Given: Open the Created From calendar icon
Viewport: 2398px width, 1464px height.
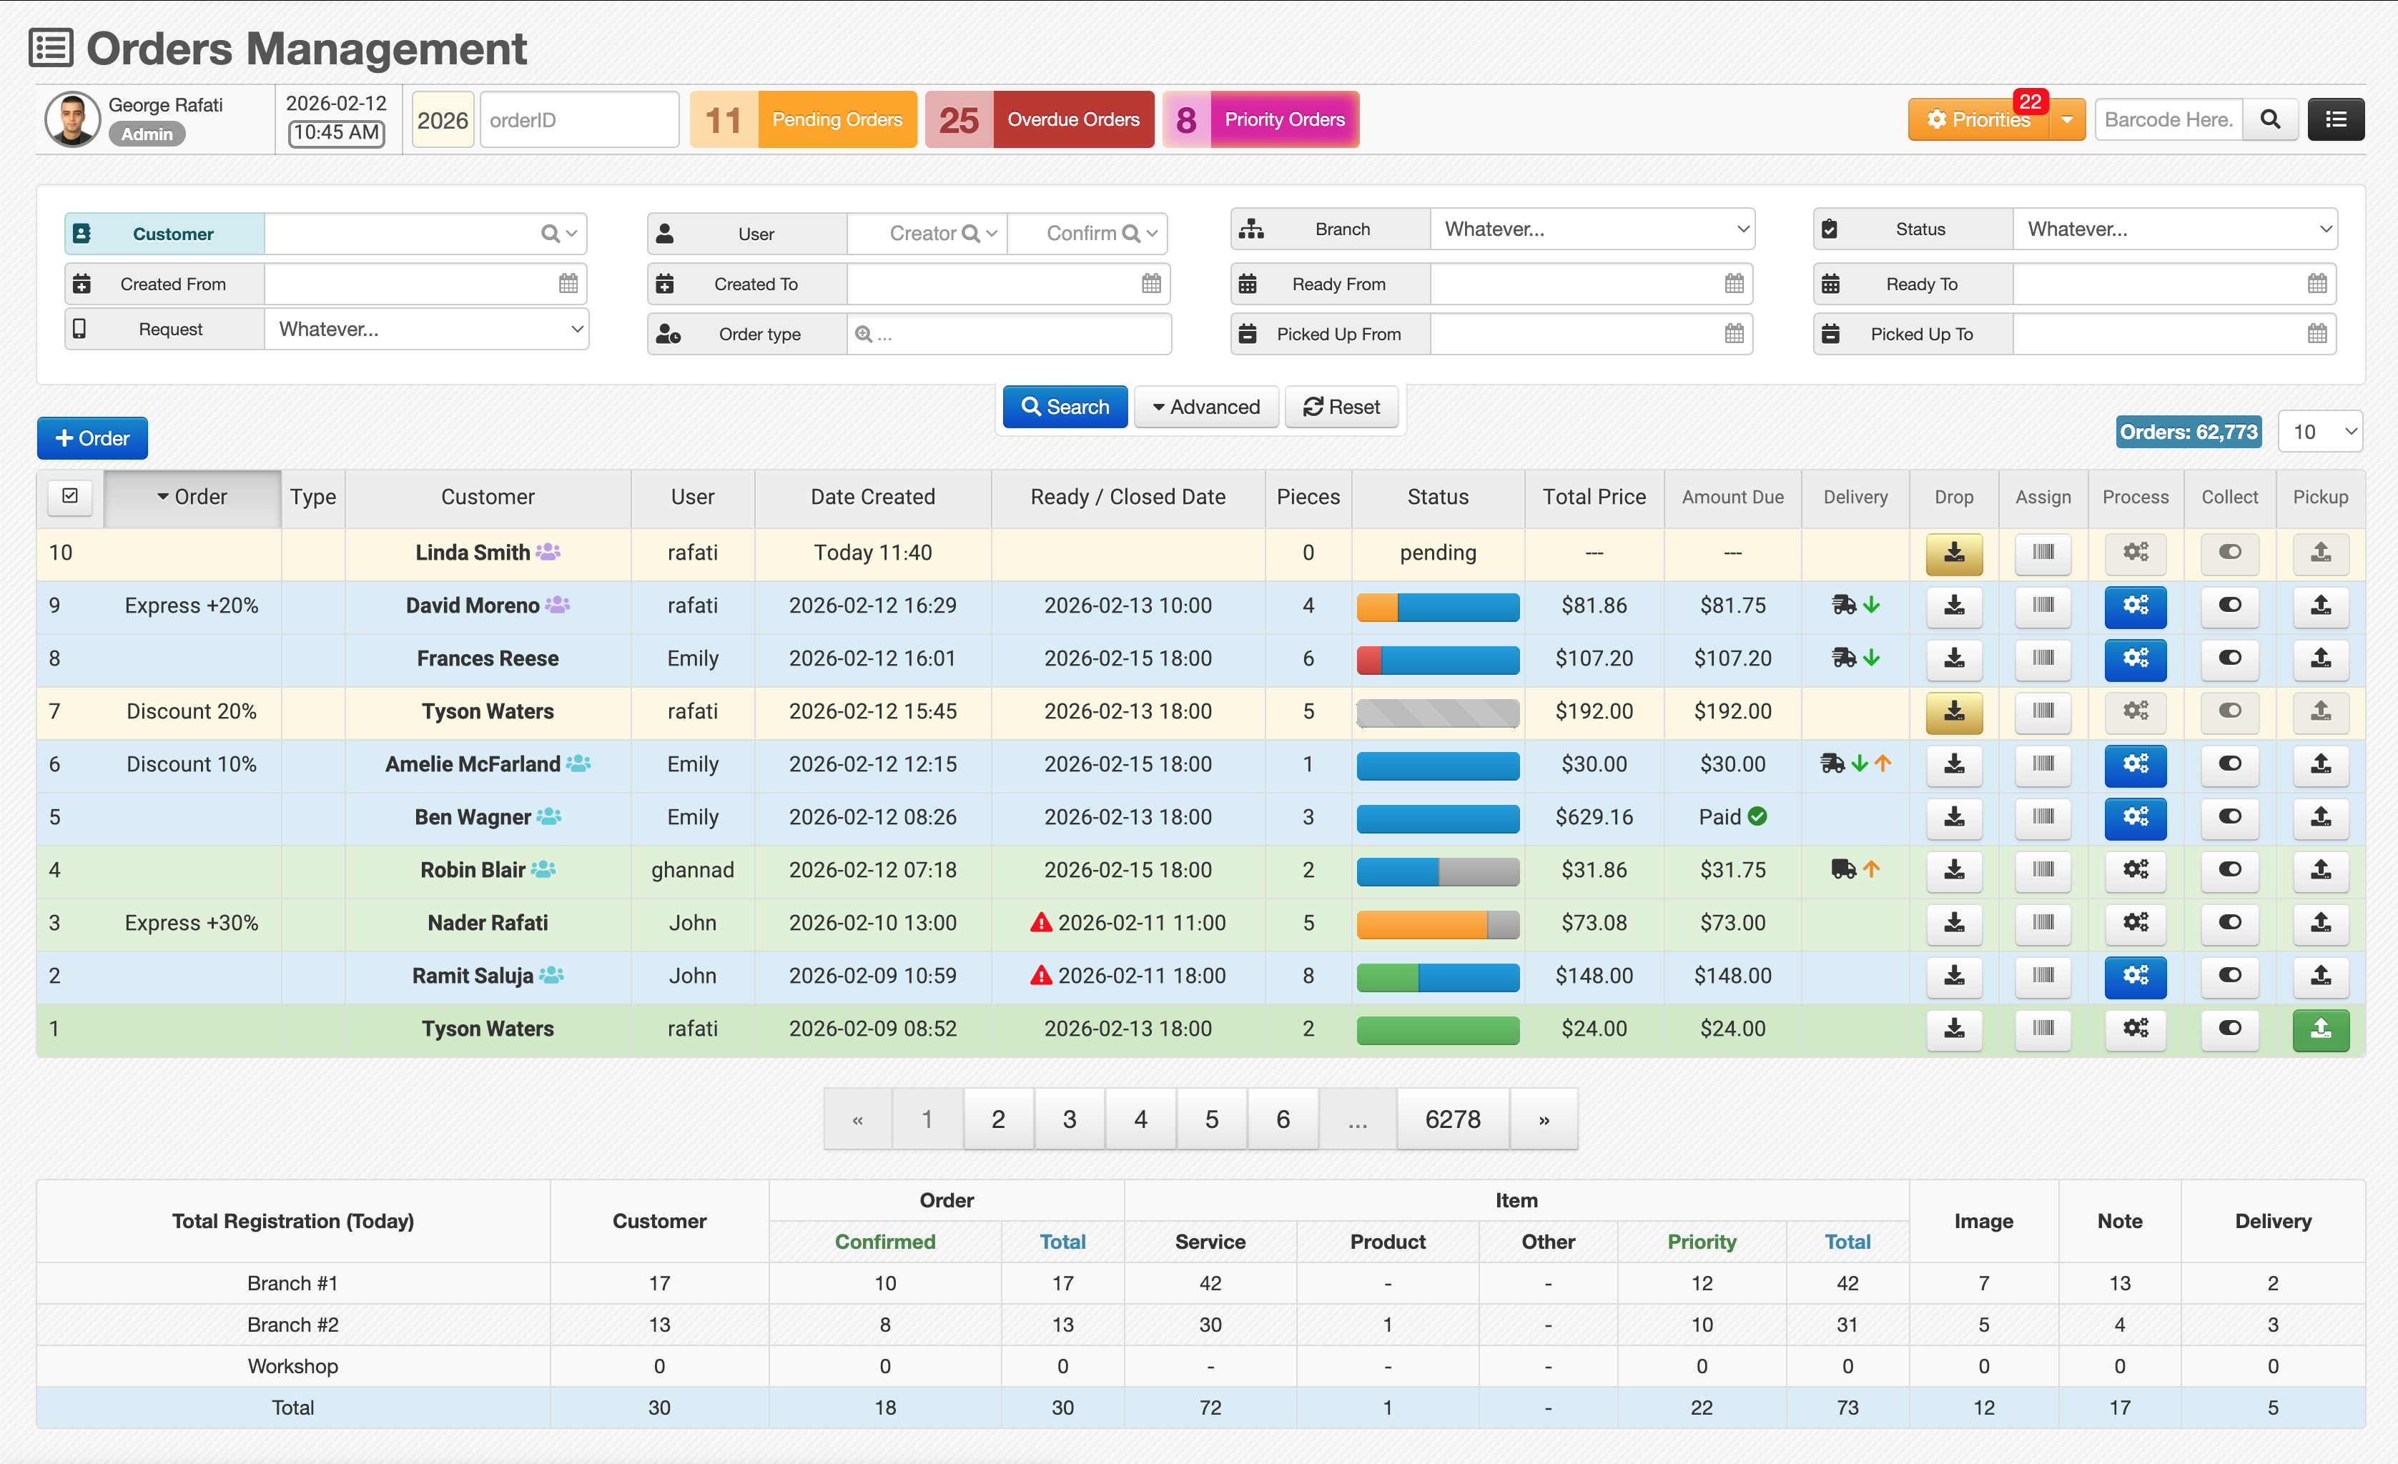Looking at the screenshot, I should pyautogui.click(x=568, y=284).
